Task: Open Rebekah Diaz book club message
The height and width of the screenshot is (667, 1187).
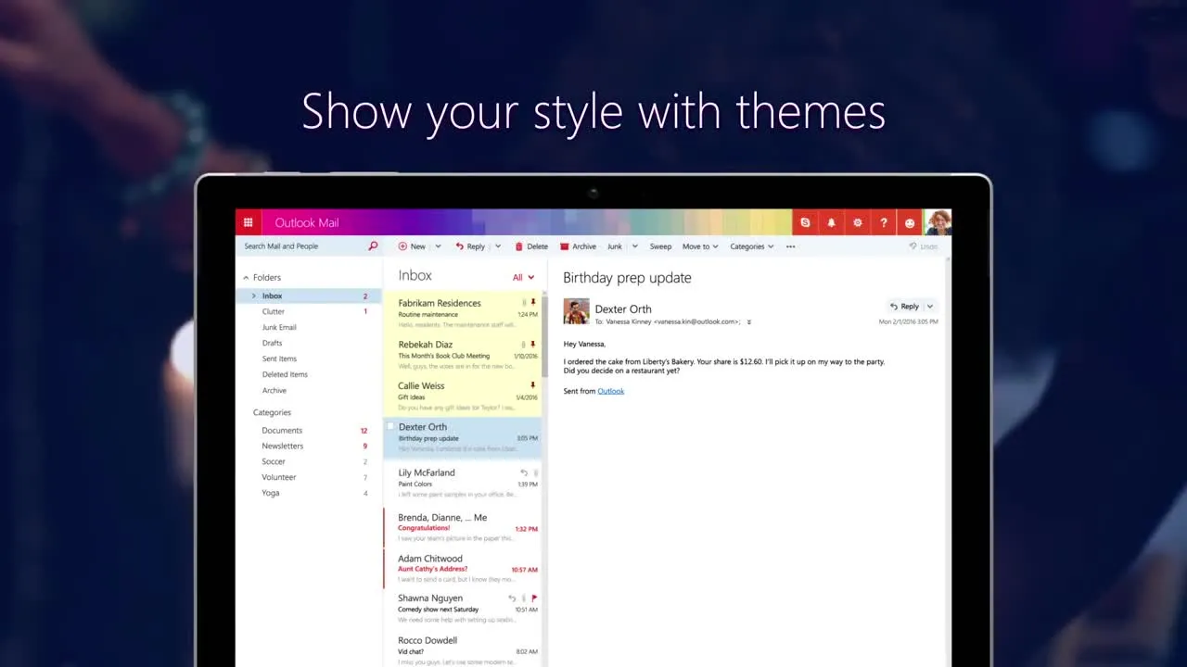Action: pos(462,356)
